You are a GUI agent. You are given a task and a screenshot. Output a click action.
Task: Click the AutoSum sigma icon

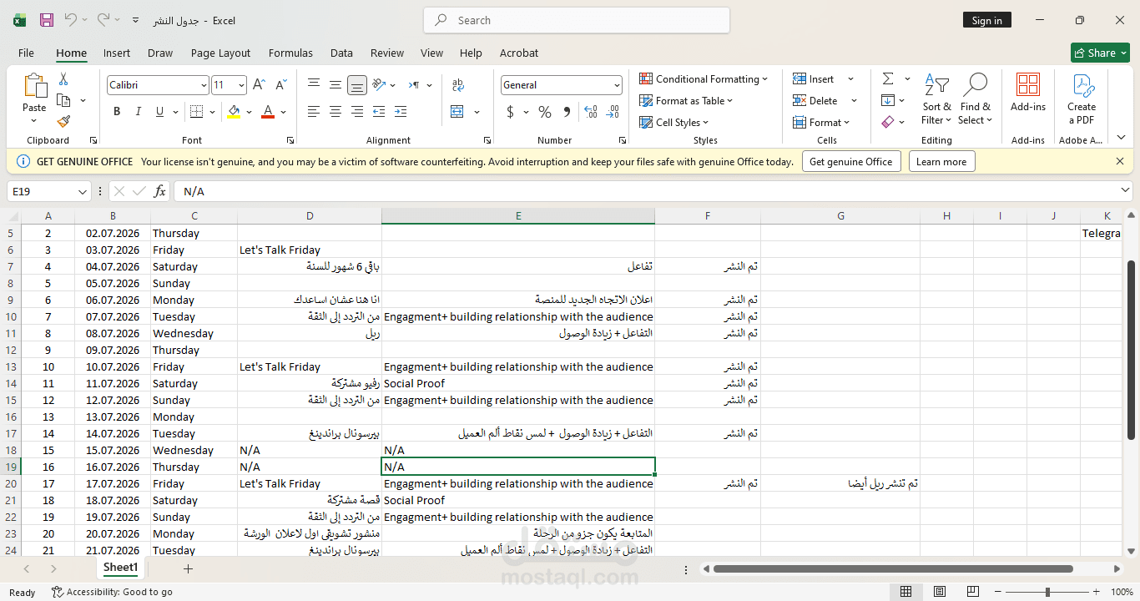[x=888, y=79]
